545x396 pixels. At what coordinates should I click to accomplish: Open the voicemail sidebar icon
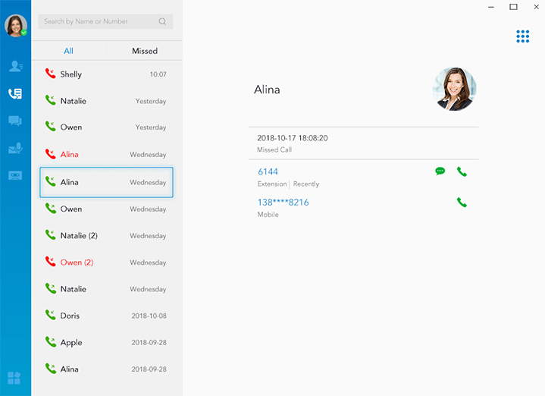click(x=15, y=149)
